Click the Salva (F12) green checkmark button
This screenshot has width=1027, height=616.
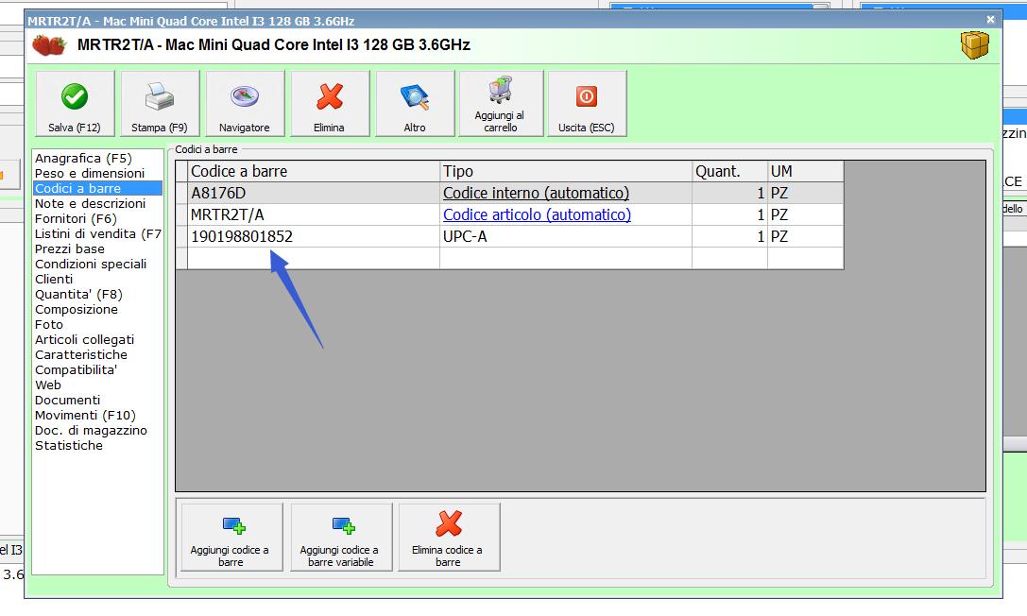75,103
